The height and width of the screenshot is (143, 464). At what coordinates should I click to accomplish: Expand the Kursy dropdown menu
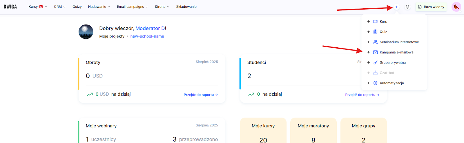[38, 7]
